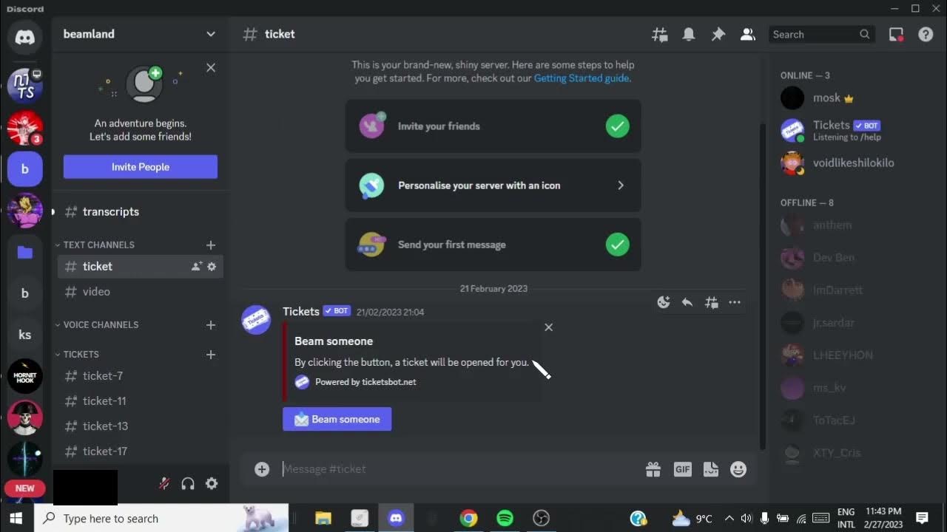Select server with 3 unread badge

[25, 128]
